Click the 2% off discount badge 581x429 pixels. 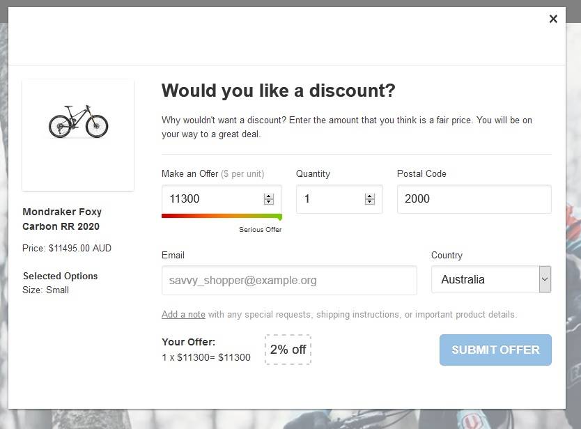tap(288, 350)
